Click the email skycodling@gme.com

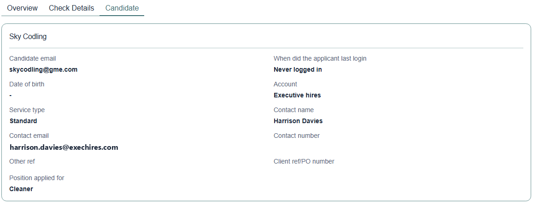[x=43, y=69]
